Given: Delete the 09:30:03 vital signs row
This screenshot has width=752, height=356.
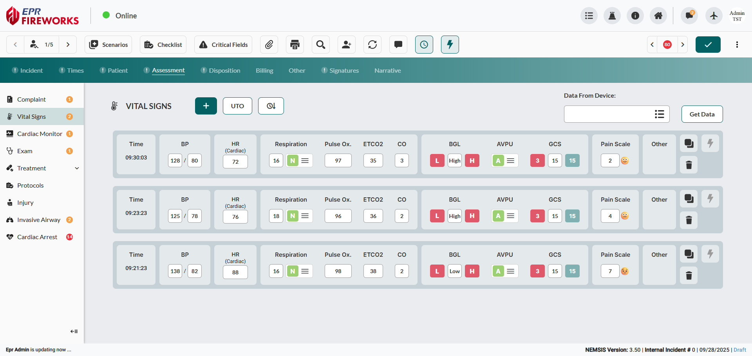Looking at the screenshot, I should [x=689, y=165].
